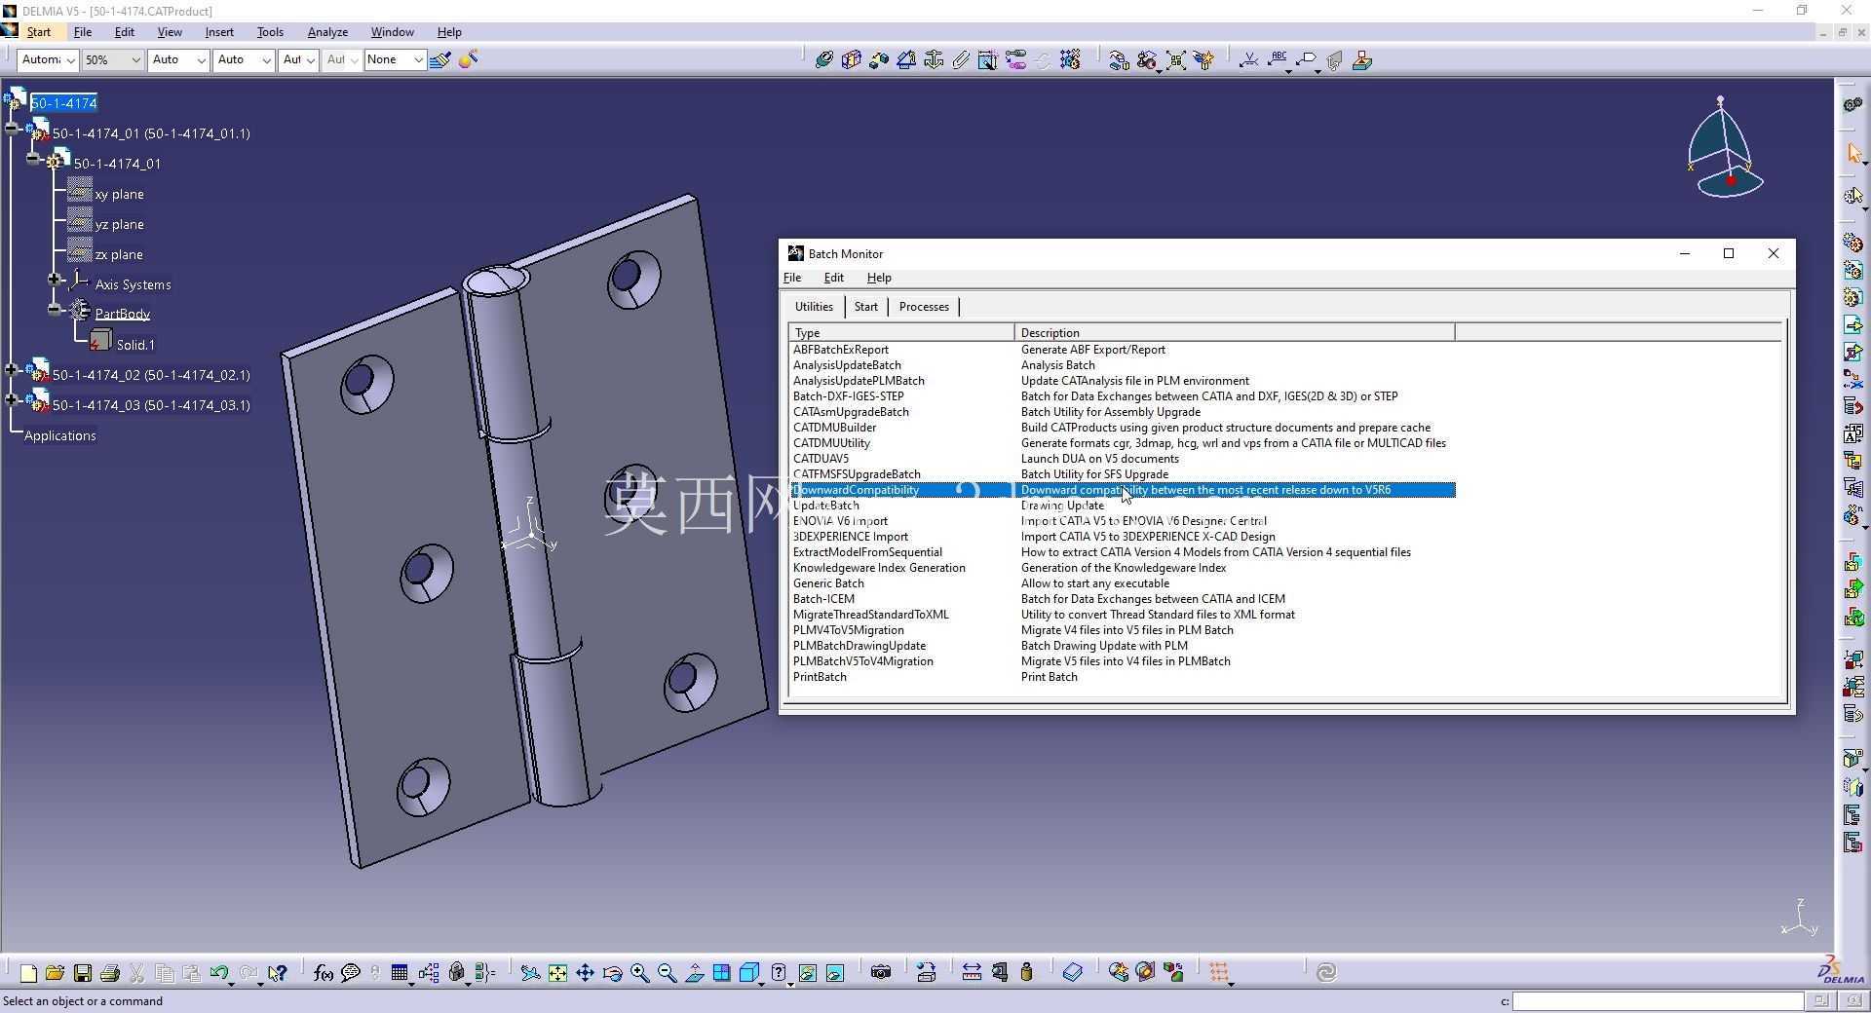Viewport: 1871px width, 1013px height.
Task: Select the Fly mode airplane icon
Action: (x=529, y=972)
